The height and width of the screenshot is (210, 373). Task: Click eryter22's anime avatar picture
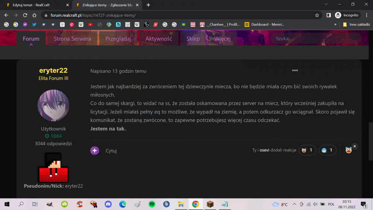coord(53,105)
